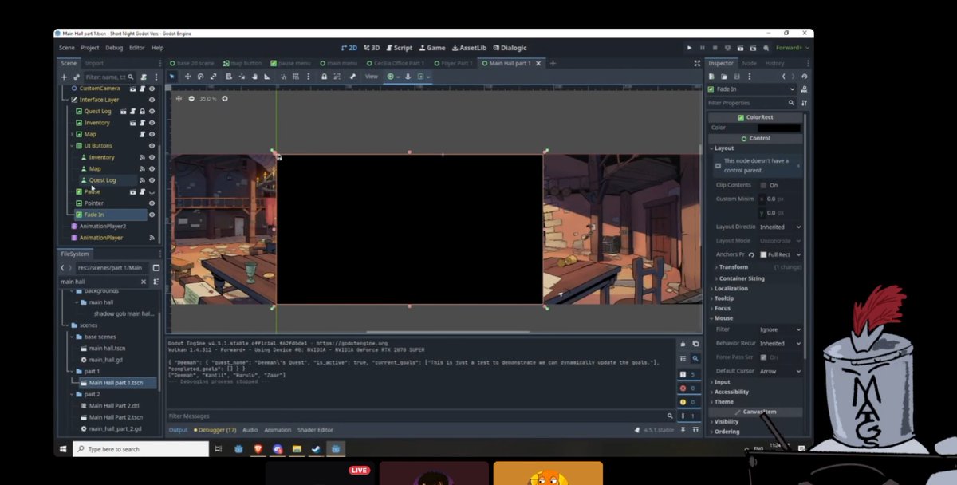Open the Project menu
957x485 pixels.
[x=89, y=47]
